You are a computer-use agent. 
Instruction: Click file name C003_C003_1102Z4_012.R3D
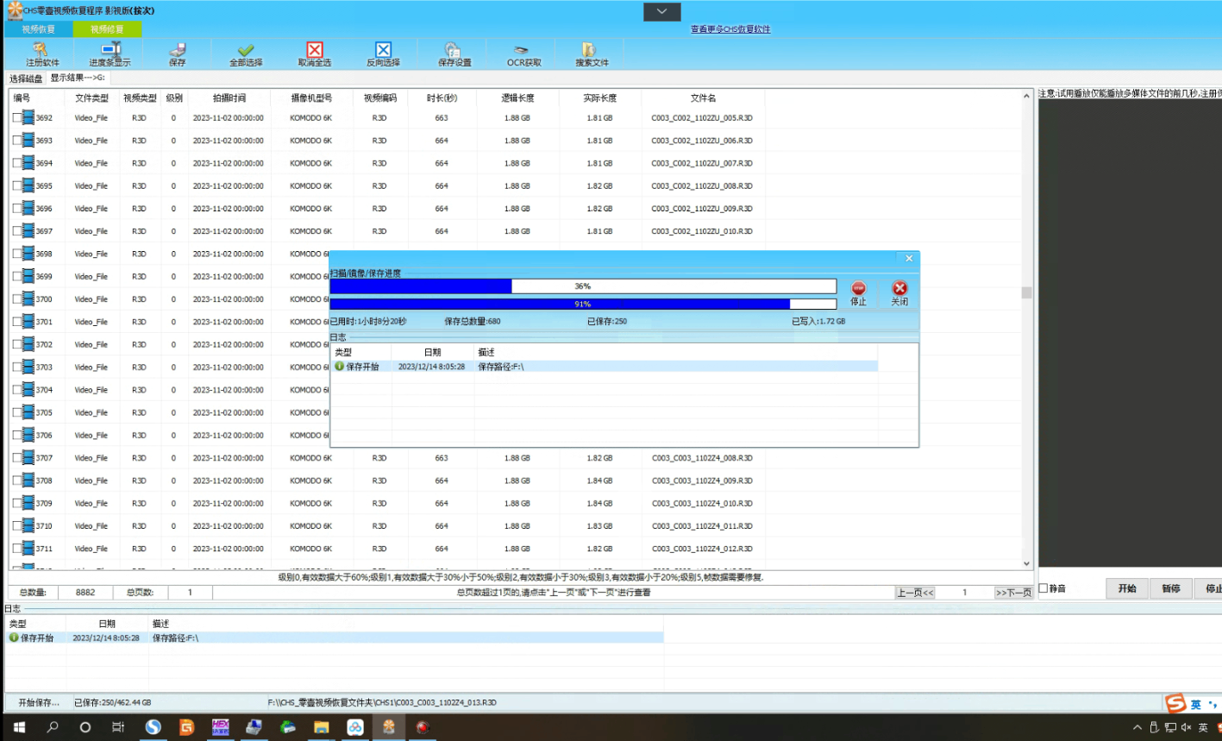click(x=702, y=549)
